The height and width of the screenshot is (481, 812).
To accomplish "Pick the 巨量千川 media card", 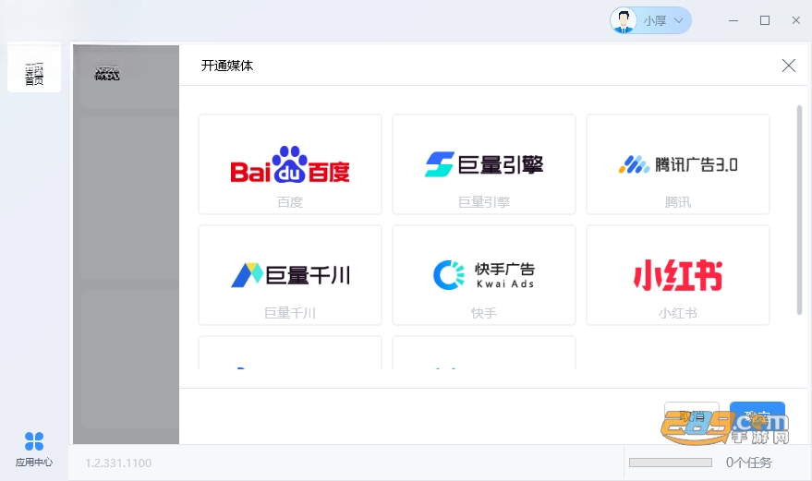I will (290, 275).
